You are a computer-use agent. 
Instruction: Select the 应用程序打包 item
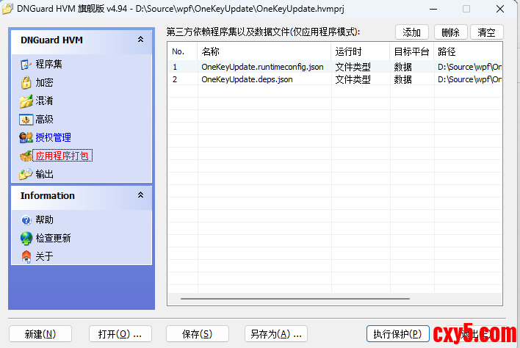click(62, 156)
